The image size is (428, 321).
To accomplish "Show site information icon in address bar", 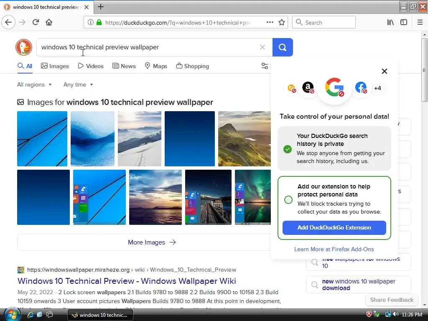I will [x=91, y=23].
